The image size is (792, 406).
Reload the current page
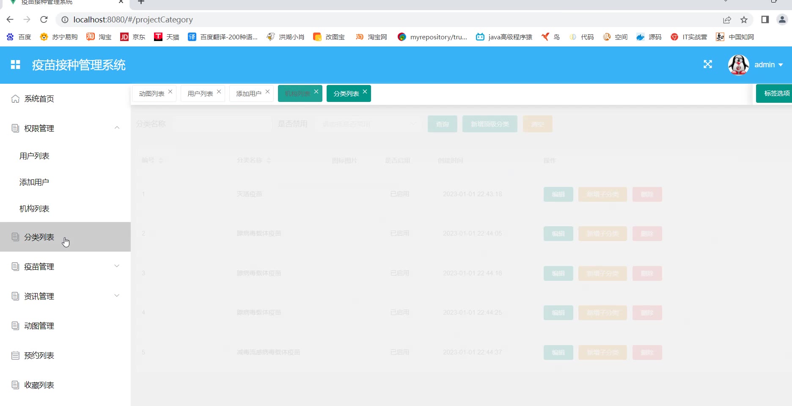pyautogui.click(x=44, y=19)
